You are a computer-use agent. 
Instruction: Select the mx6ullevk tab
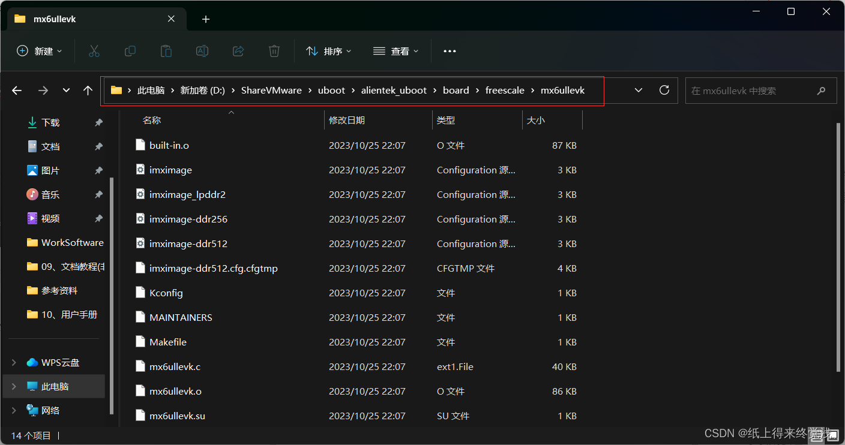[x=96, y=19]
